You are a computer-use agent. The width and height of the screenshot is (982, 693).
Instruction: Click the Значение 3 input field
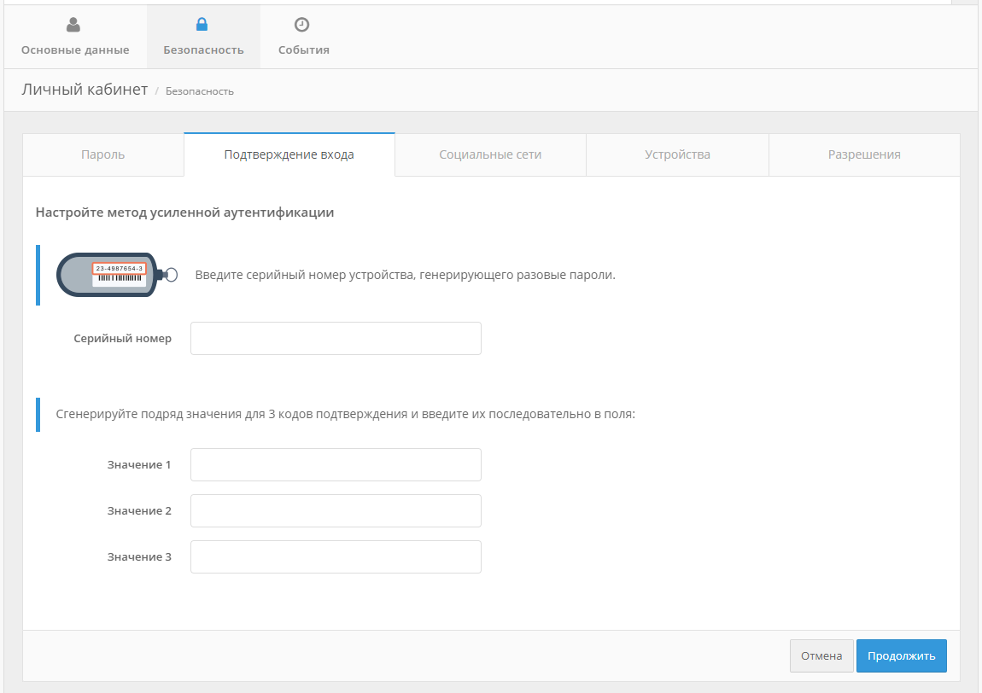pos(336,556)
